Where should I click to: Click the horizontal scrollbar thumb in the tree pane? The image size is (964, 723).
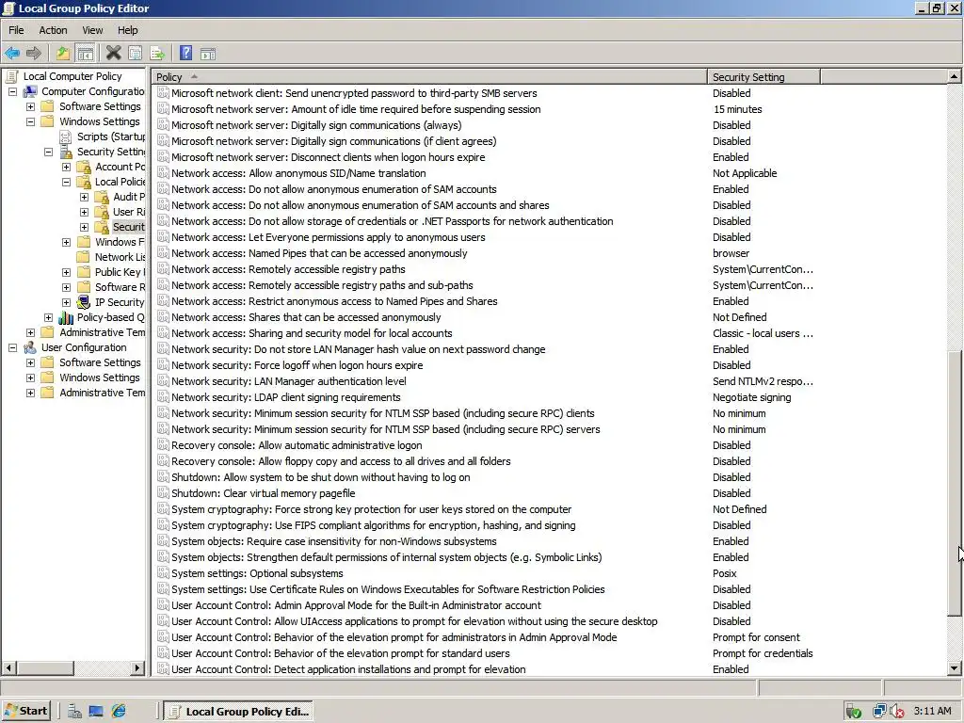coord(44,667)
